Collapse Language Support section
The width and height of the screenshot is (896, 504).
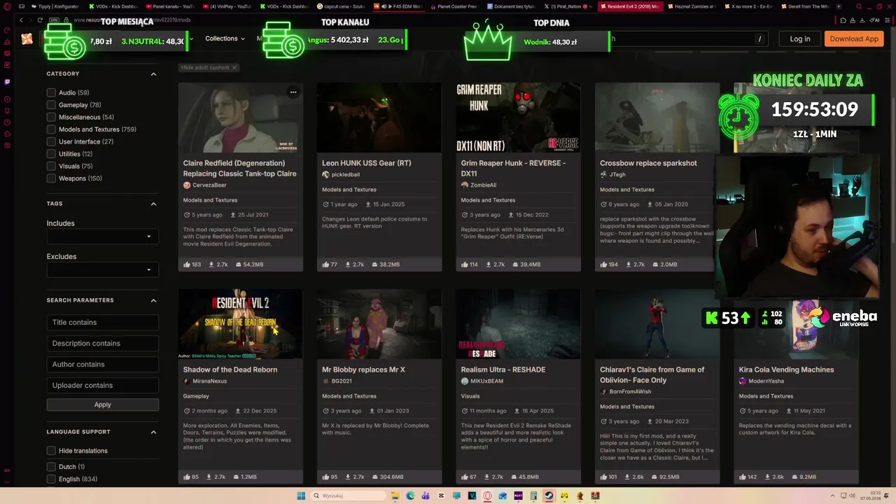coord(153,432)
